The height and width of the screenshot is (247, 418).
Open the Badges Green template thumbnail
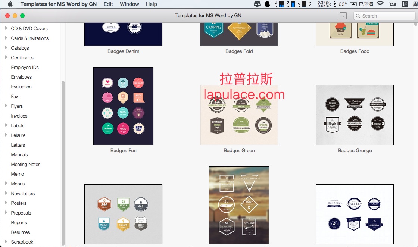point(239,115)
